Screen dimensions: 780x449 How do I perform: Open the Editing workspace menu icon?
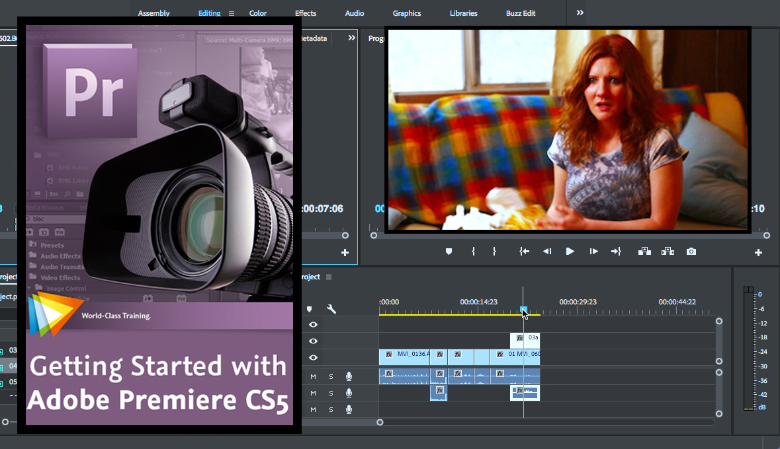232,13
